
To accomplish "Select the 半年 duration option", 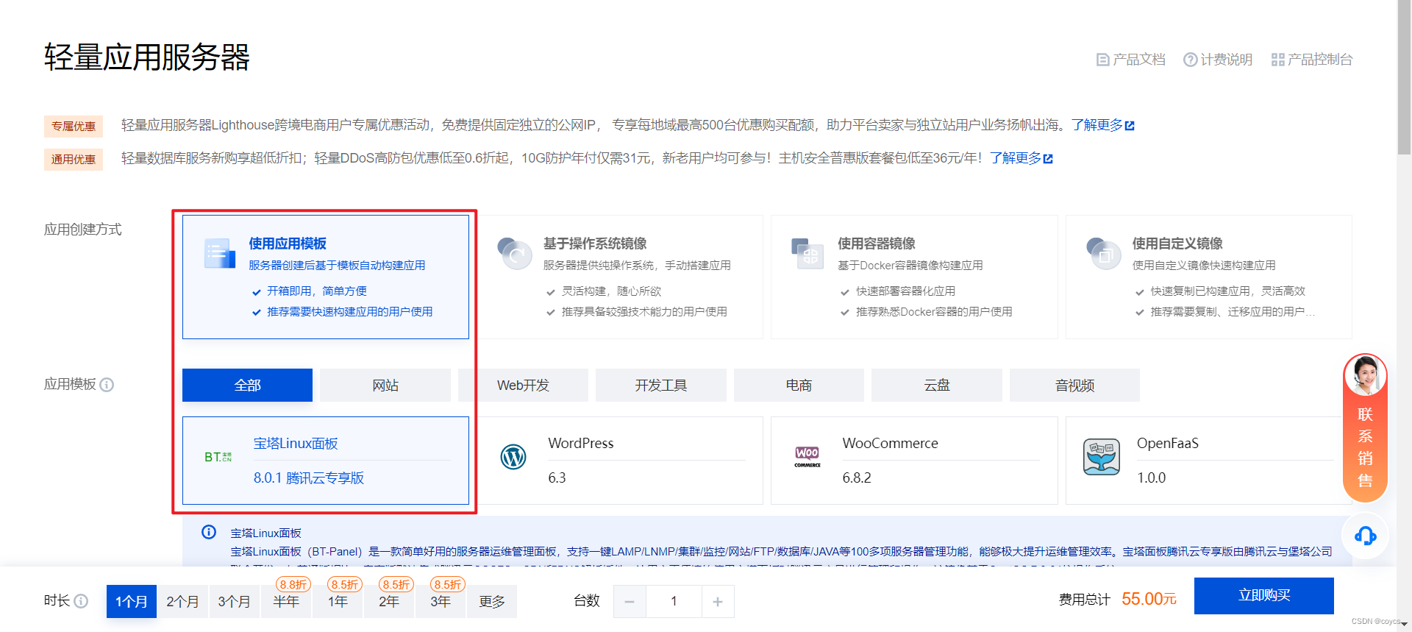I will pos(286,602).
